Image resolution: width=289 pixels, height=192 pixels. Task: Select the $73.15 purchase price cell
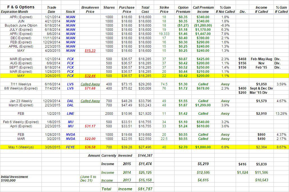coord(127,84)
